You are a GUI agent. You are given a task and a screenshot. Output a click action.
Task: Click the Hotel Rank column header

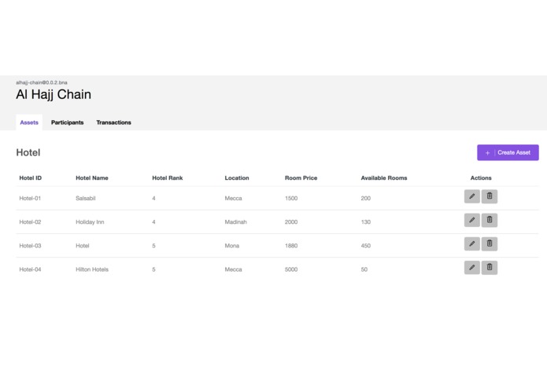[168, 178]
